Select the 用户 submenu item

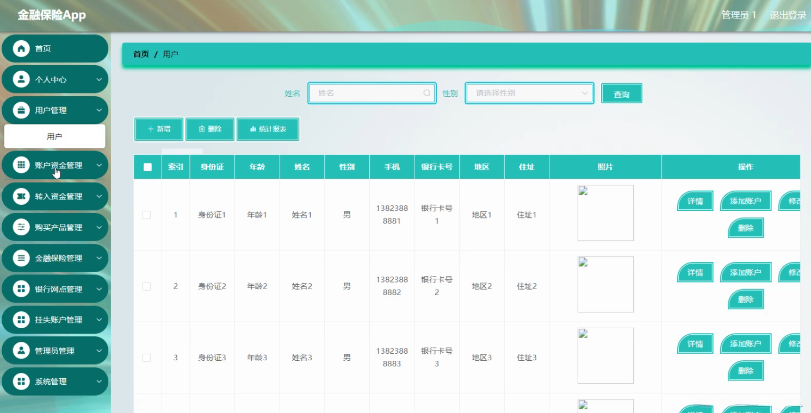[55, 136]
